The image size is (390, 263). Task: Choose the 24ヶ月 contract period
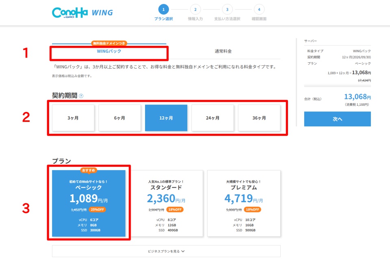point(212,118)
